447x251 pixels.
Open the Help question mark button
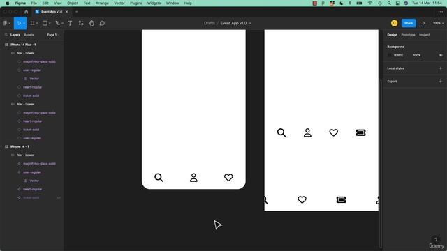(x=436, y=240)
